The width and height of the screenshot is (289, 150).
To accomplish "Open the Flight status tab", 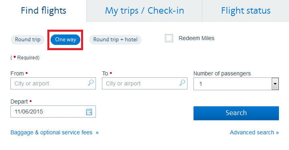I will tap(246, 11).
